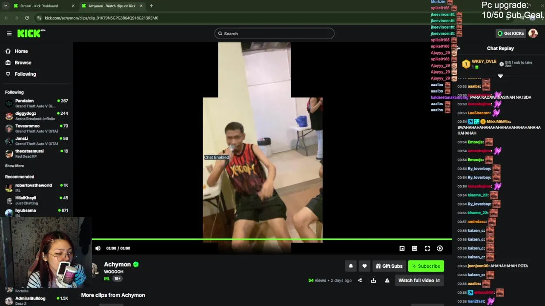The width and height of the screenshot is (545, 306).
Task: Report clip using warning triangle icon
Action: (x=387, y=280)
